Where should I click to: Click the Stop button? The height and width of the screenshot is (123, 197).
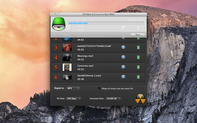point(138,35)
